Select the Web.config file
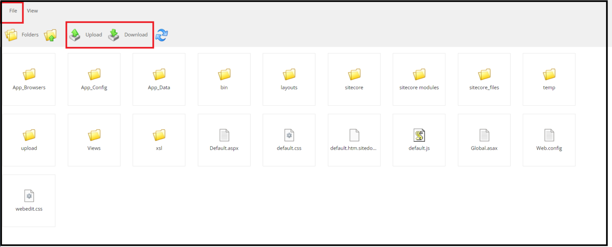The width and height of the screenshot is (612, 247). (x=549, y=135)
